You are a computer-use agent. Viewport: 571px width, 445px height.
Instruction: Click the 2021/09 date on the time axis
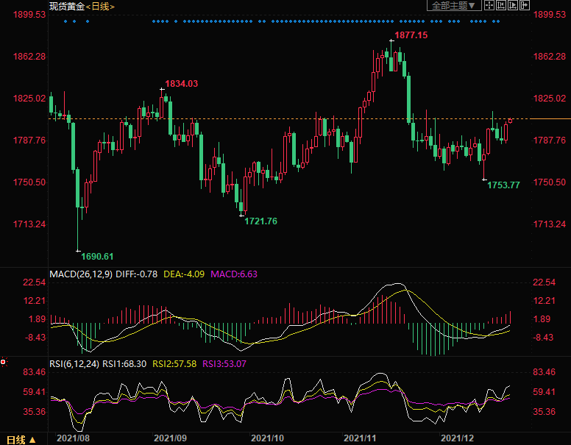pyautogui.click(x=170, y=438)
